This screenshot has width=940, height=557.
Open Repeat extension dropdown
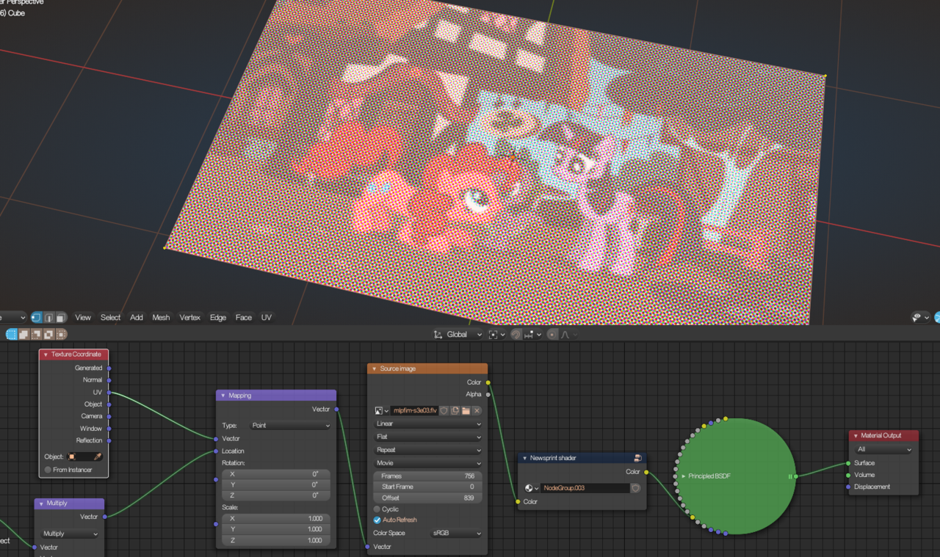point(427,450)
